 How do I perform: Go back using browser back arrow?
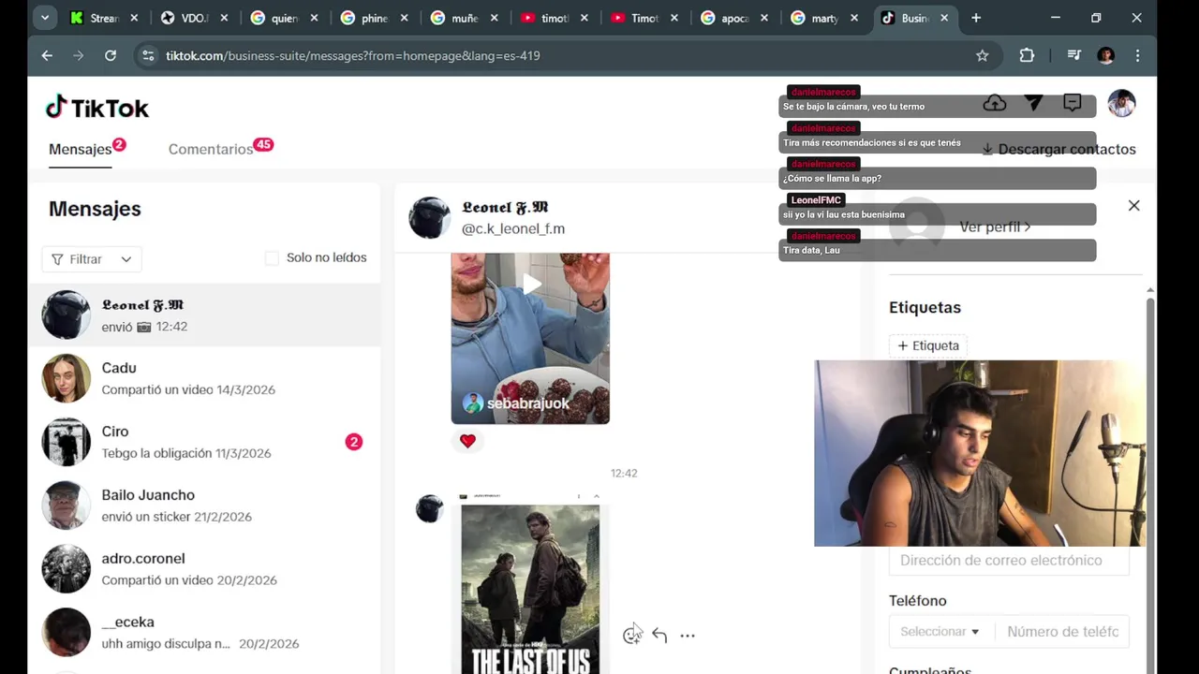click(47, 55)
